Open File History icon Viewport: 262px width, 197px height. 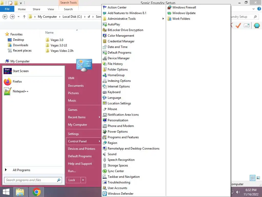(x=105, y=64)
